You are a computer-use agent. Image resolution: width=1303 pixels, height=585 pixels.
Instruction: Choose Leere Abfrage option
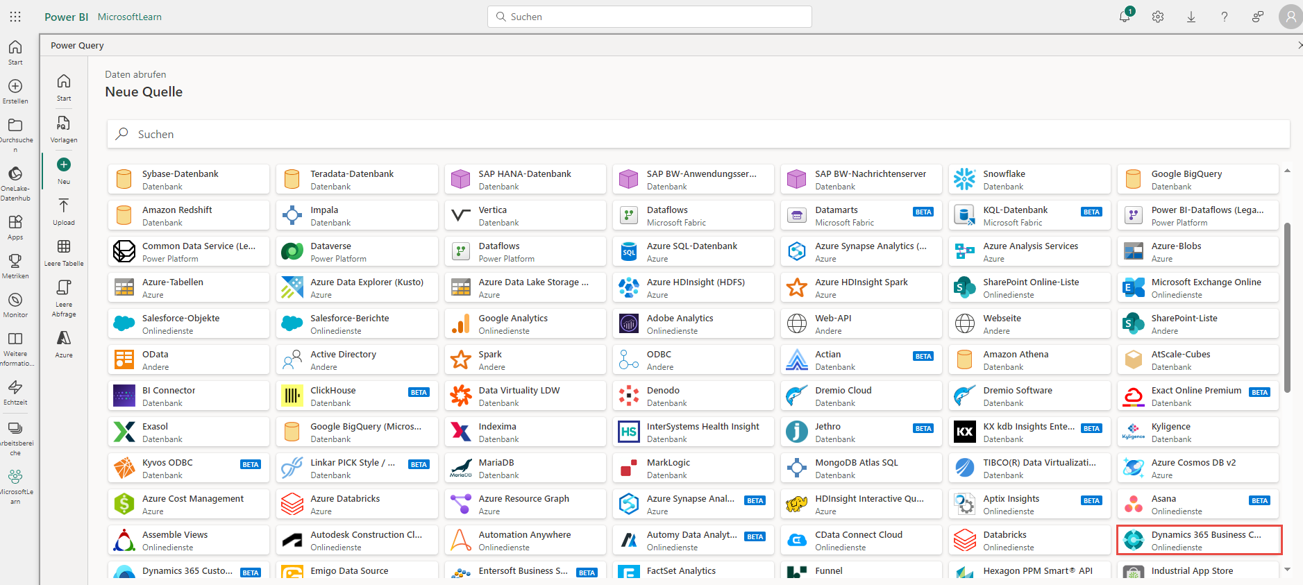pos(64,298)
